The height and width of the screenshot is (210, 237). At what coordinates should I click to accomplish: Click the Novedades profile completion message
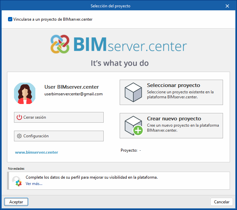coord(92,177)
